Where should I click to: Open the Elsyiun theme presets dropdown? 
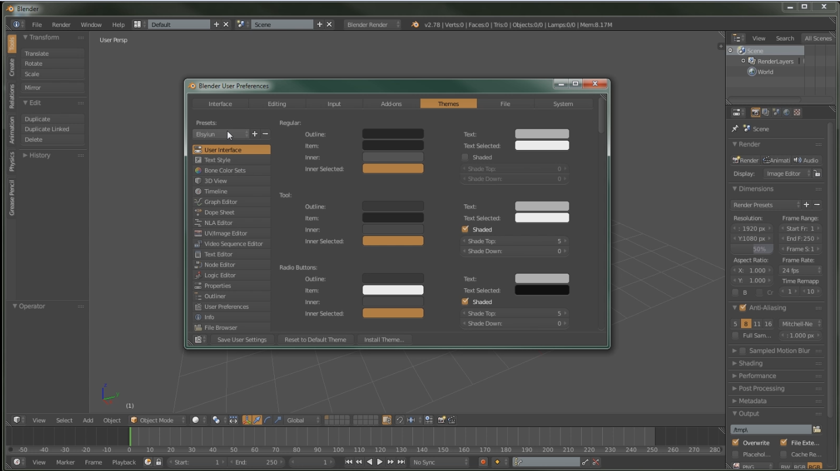click(x=221, y=134)
